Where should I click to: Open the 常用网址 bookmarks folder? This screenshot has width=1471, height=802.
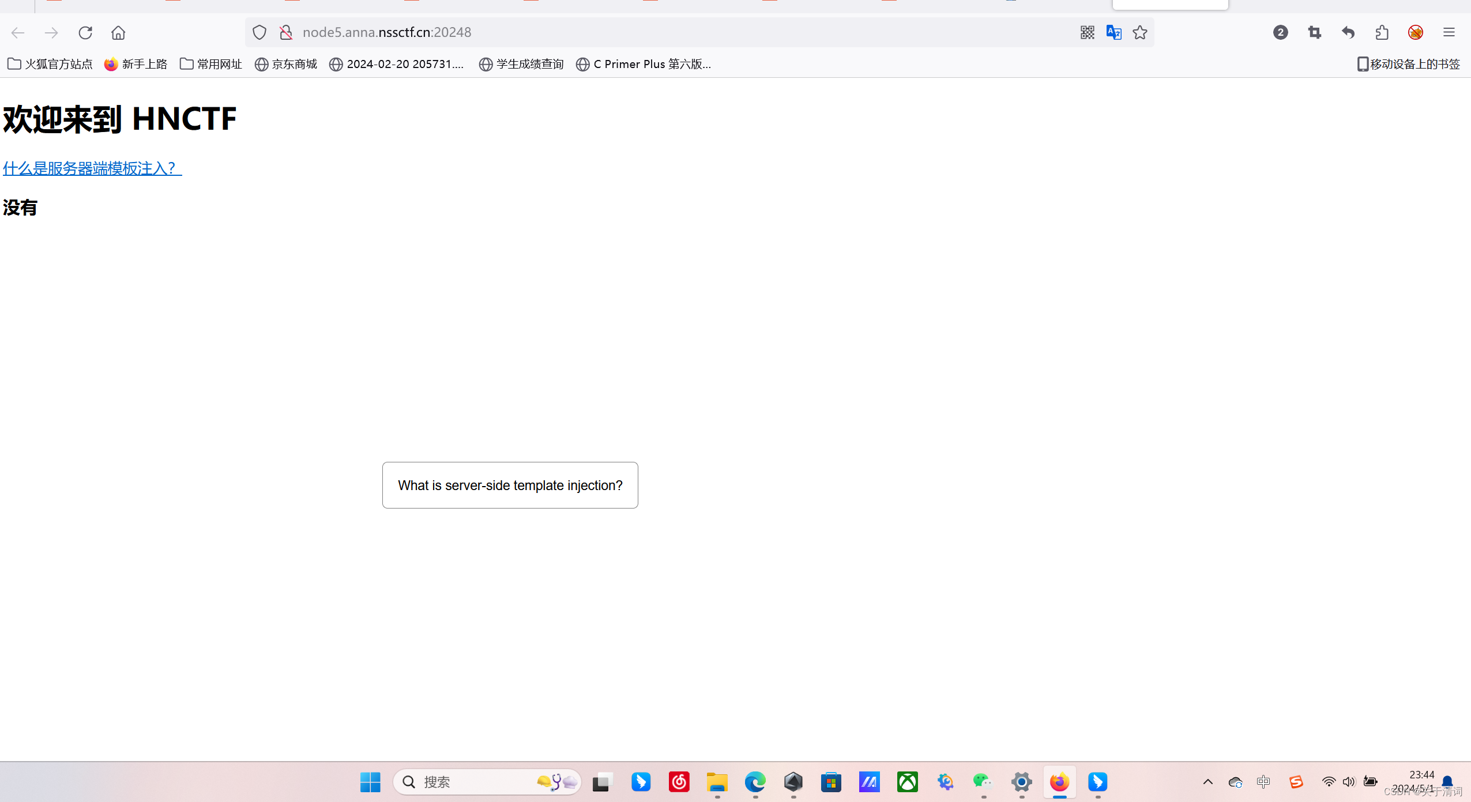[211, 64]
